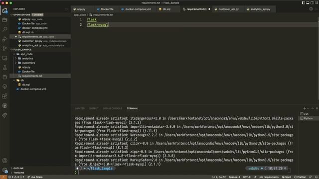
Task: Open the Explorer view in activity bar
Action: (4, 10)
